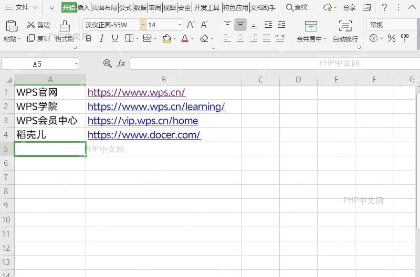
Task: Click increase indent icon
Action: click(x=281, y=25)
